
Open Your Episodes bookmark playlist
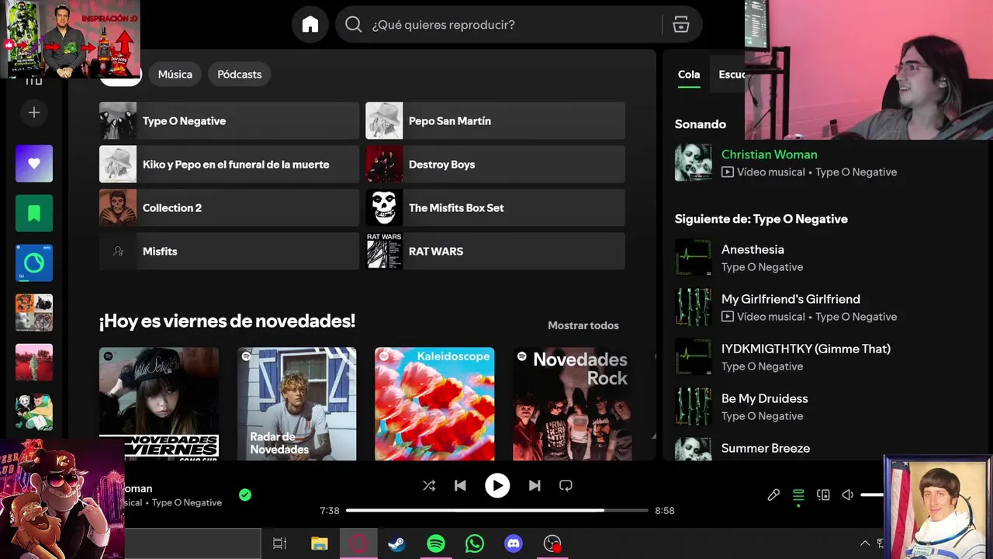[34, 214]
